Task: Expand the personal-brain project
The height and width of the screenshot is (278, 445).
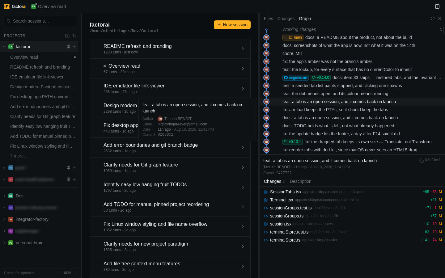Action: 4,243
